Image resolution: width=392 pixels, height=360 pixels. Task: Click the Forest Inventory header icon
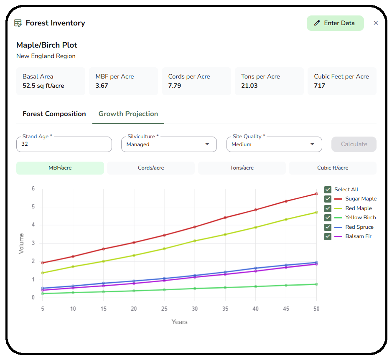pyautogui.click(x=18, y=23)
